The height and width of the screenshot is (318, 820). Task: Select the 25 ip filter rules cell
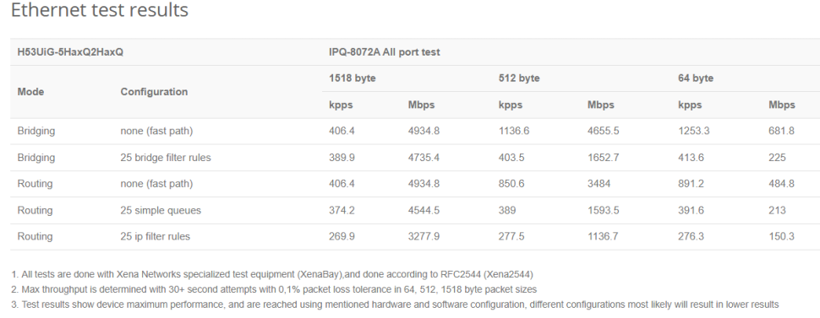click(x=156, y=236)
